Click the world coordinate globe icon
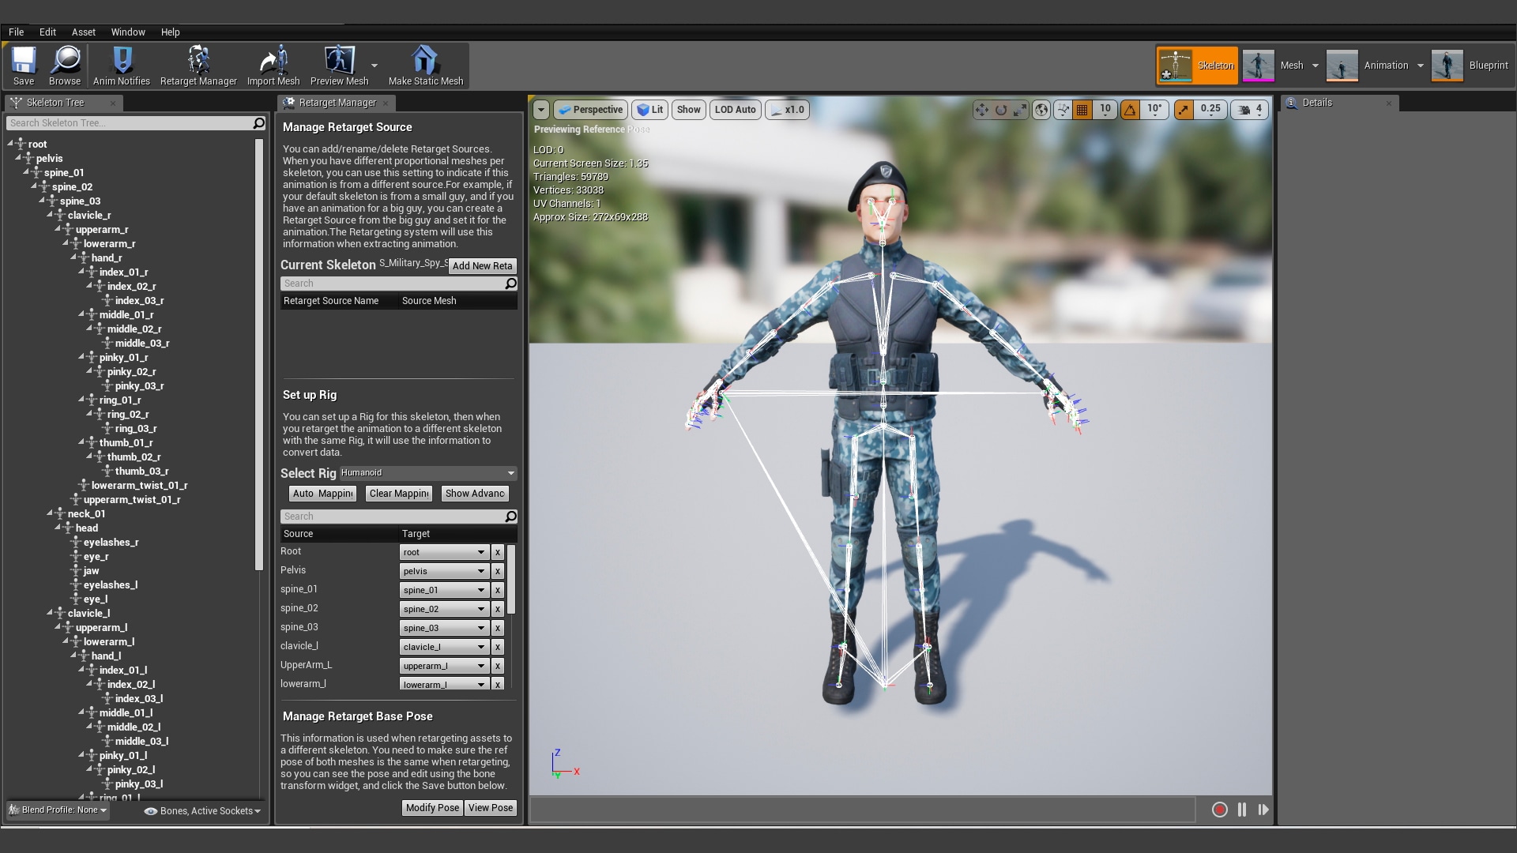The height and width of the screenshot is (853, 1517). pos(1041,110)
